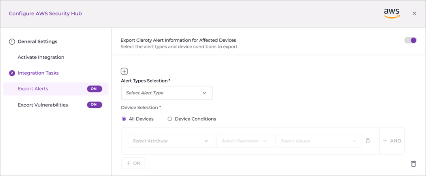Select the All Devices radio button
426x176 pixels.
click(124, 119)
